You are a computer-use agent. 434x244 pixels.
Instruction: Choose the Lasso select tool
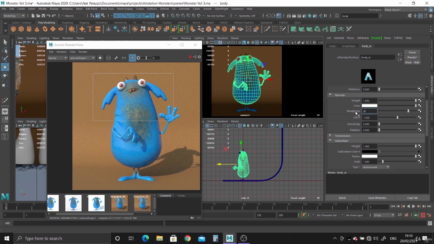(5, 50)
